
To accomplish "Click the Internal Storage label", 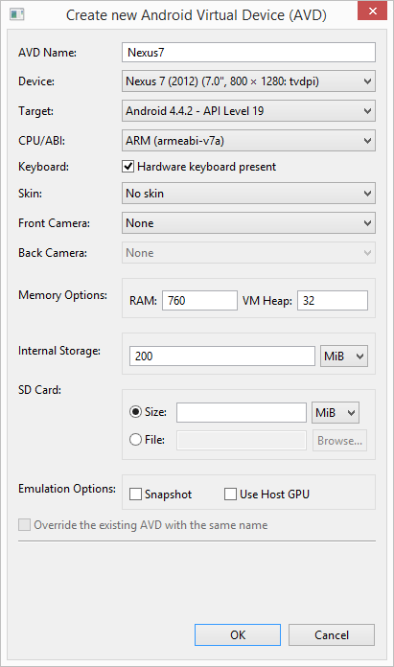I will (59, 351).
